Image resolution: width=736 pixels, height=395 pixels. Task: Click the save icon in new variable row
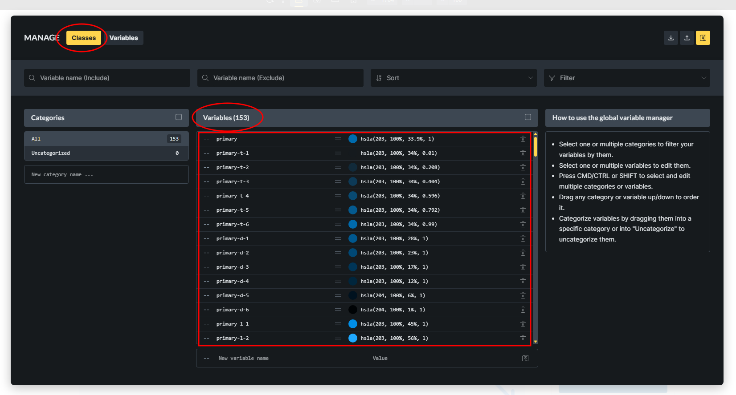525,358
